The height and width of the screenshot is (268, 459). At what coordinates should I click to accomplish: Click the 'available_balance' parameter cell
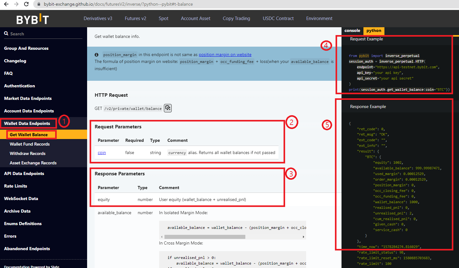click(114, 213)
